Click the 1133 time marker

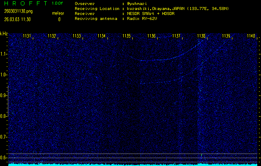[x=77, y=36]
